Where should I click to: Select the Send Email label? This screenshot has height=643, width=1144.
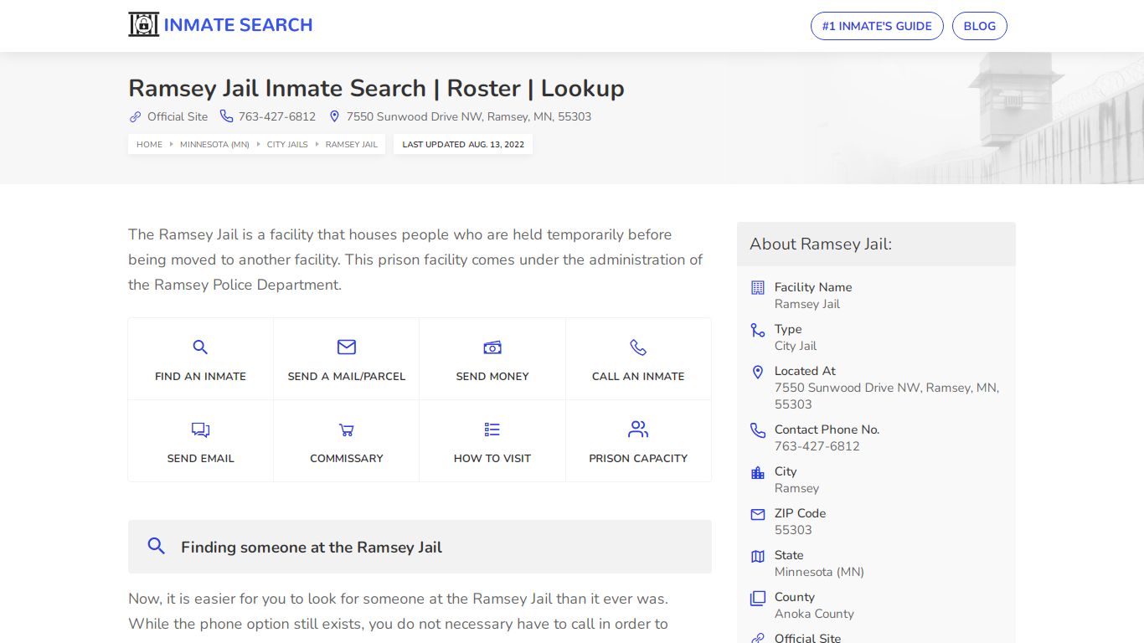coord(200,458)
